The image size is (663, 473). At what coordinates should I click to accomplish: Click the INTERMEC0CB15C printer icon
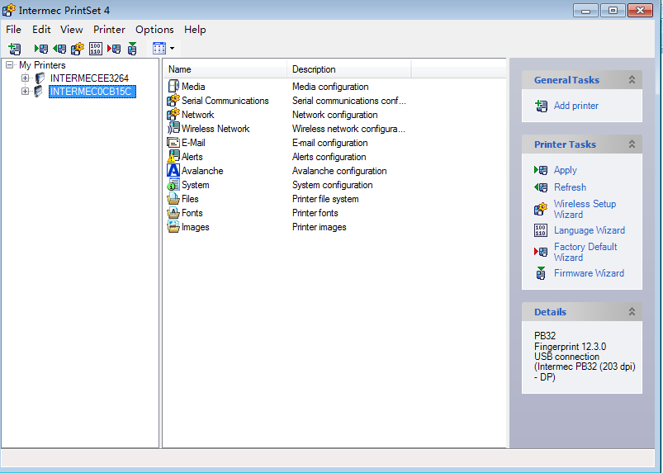click(x=39, y=92)
